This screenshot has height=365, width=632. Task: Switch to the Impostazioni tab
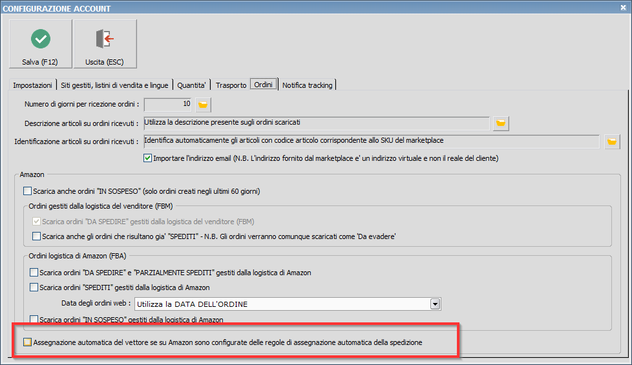32,85
